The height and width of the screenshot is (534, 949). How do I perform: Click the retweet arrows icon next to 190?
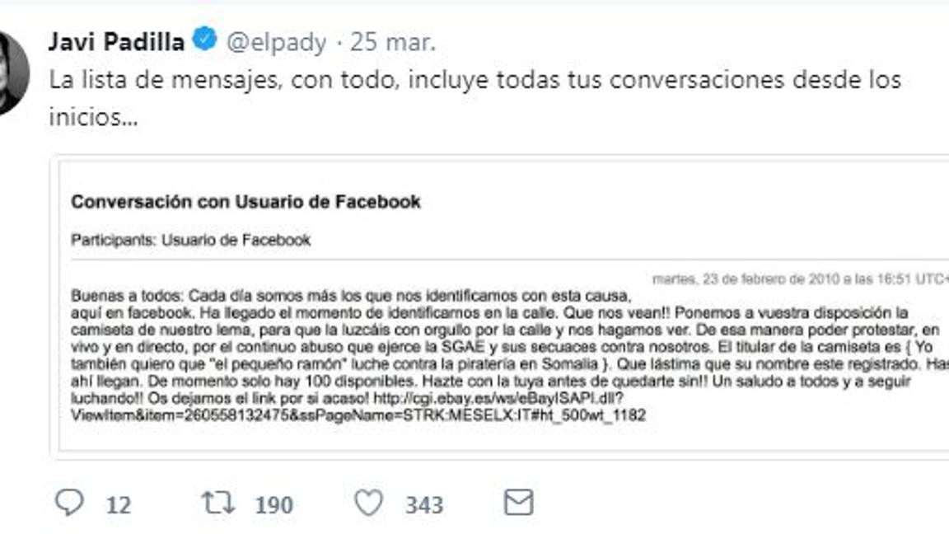pyautogui.click(x=218, y=504)
